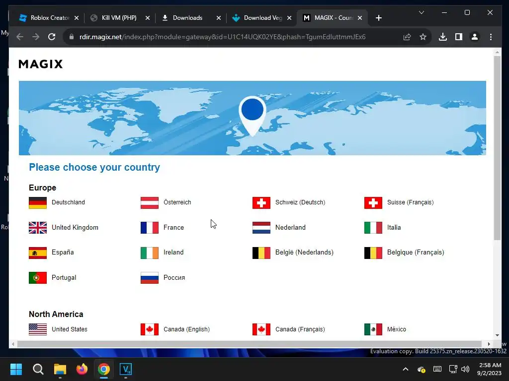Reload the page with the refresh icon
Viewport: 509px width, 381px height.
click(x=52, y=37)
